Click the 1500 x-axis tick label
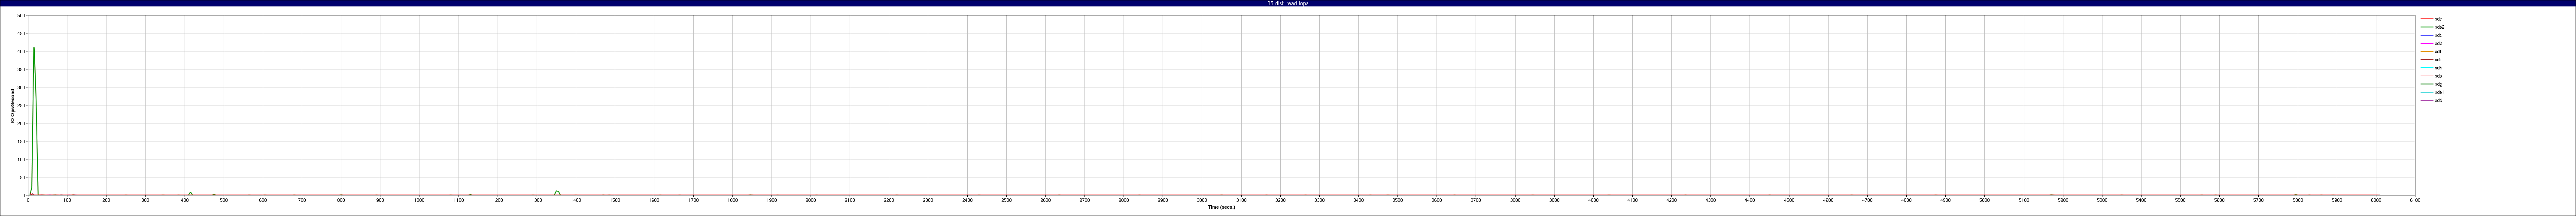The width and height of the screenshot is (2576, 216). 615,200
